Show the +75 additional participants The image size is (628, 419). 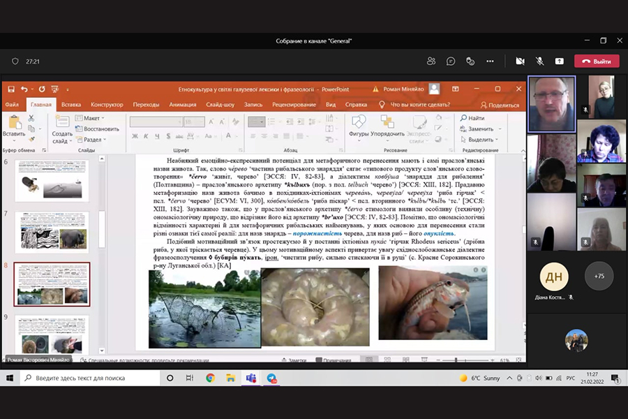(599, 276)
